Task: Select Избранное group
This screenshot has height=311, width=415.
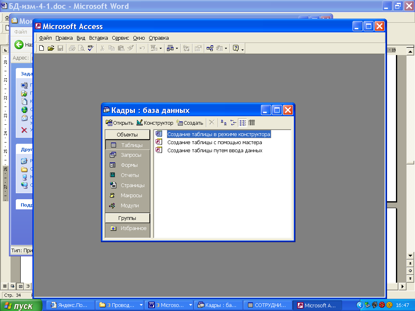Action: [128, 228]
